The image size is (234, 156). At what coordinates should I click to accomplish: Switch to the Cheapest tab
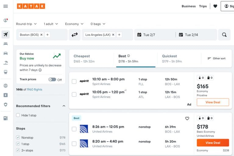click(x=91, y=59)
